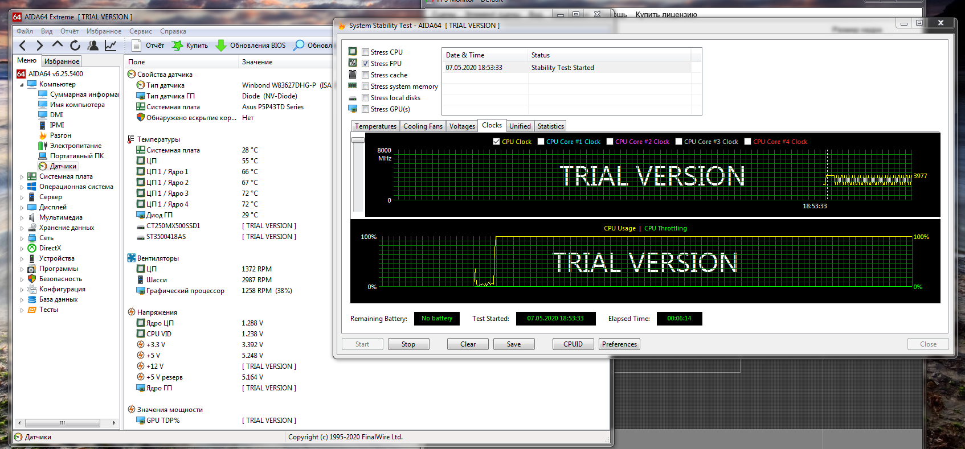Expand the Сервер tree node
Screen dimensions: 965x449
22,197
